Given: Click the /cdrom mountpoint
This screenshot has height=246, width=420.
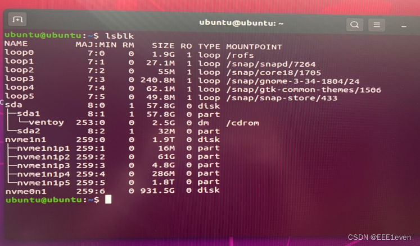Looking at the screenshot, I should click(x=243, y=123).
